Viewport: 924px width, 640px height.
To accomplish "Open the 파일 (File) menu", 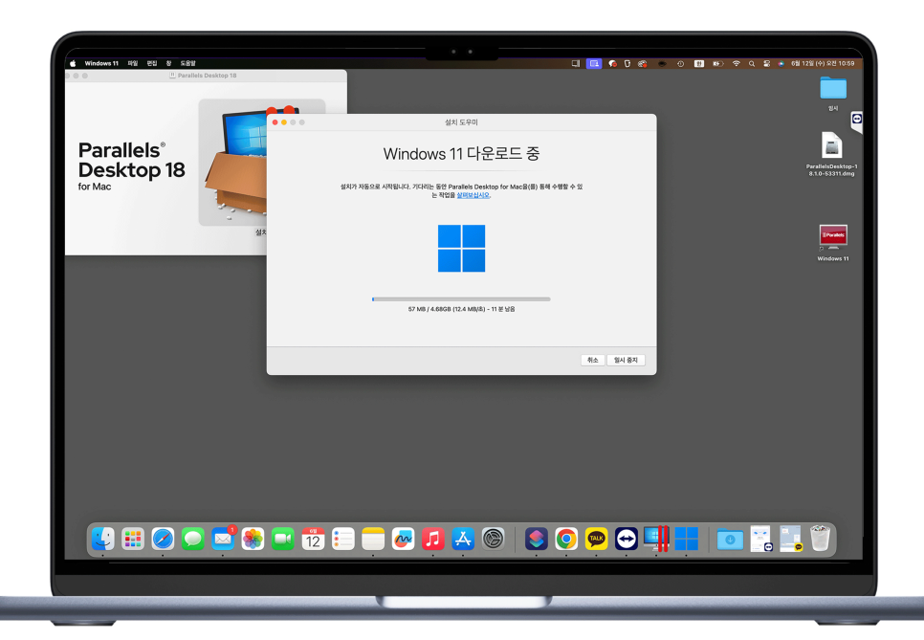I will tap(133, 64).
